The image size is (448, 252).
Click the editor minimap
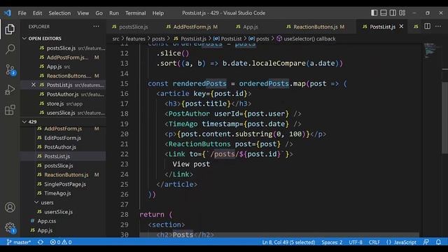[x=431, y=50]
